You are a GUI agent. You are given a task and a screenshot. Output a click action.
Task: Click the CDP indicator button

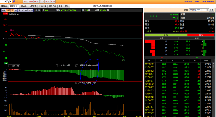point(31,10)
